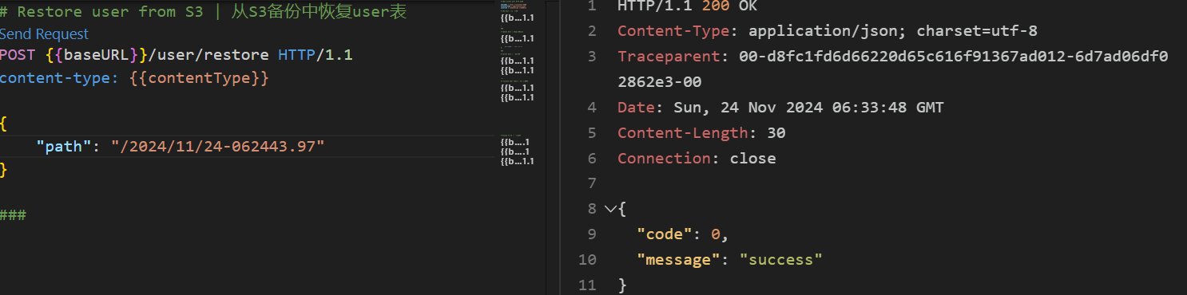The height and width of the screenshot is (295, 1187).
Task: Click the "code" key in the response
Action: (665, 234)
